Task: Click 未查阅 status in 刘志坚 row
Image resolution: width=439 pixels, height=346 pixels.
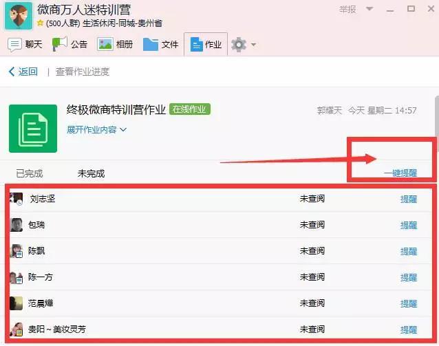Action: coord(312,199)
